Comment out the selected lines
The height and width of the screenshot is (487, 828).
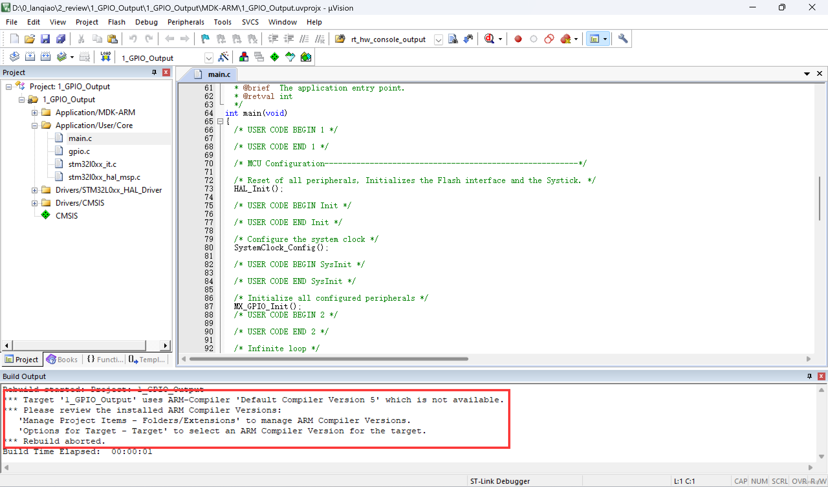click(x=304, y=39)
